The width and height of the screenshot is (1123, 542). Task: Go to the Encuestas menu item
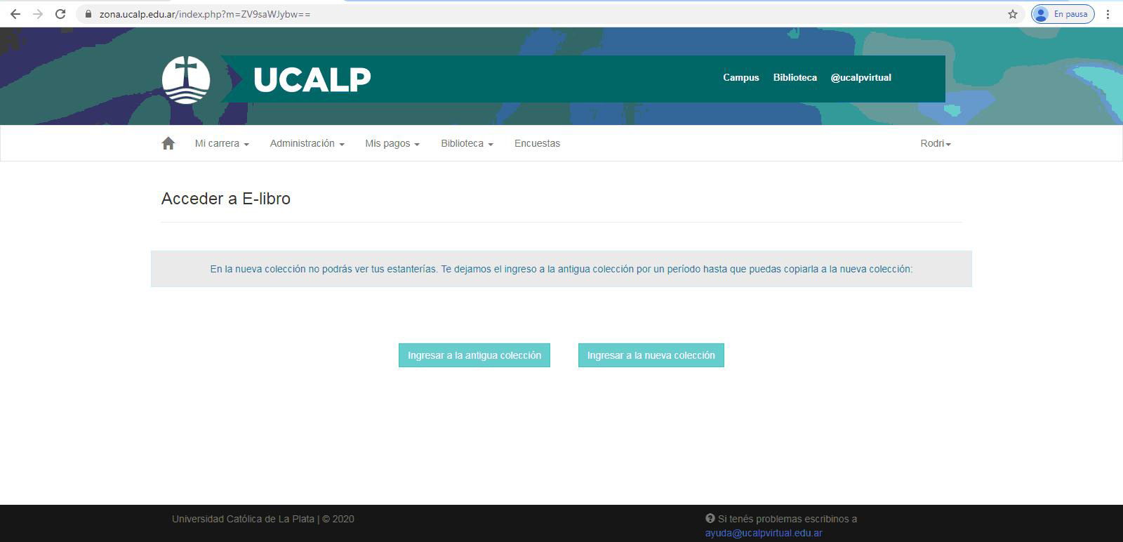[x=537, y=143]
